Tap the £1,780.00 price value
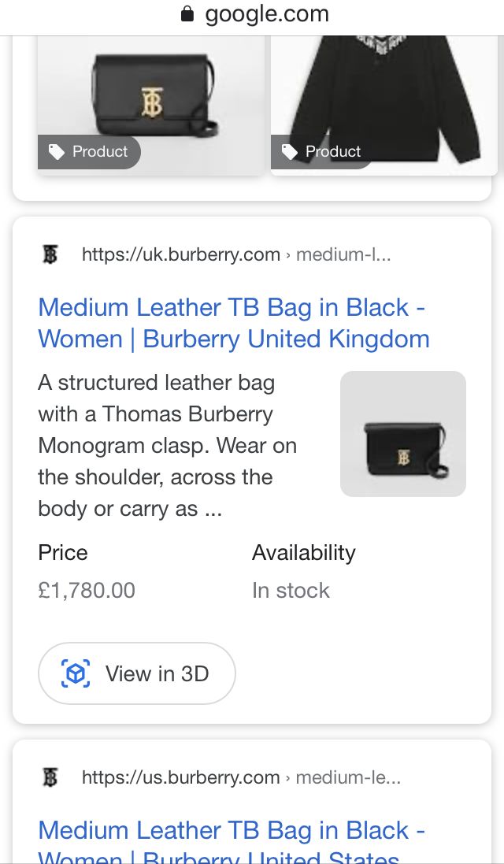The height and width of the screenshot is (864, 504). (x=87, y=590)
